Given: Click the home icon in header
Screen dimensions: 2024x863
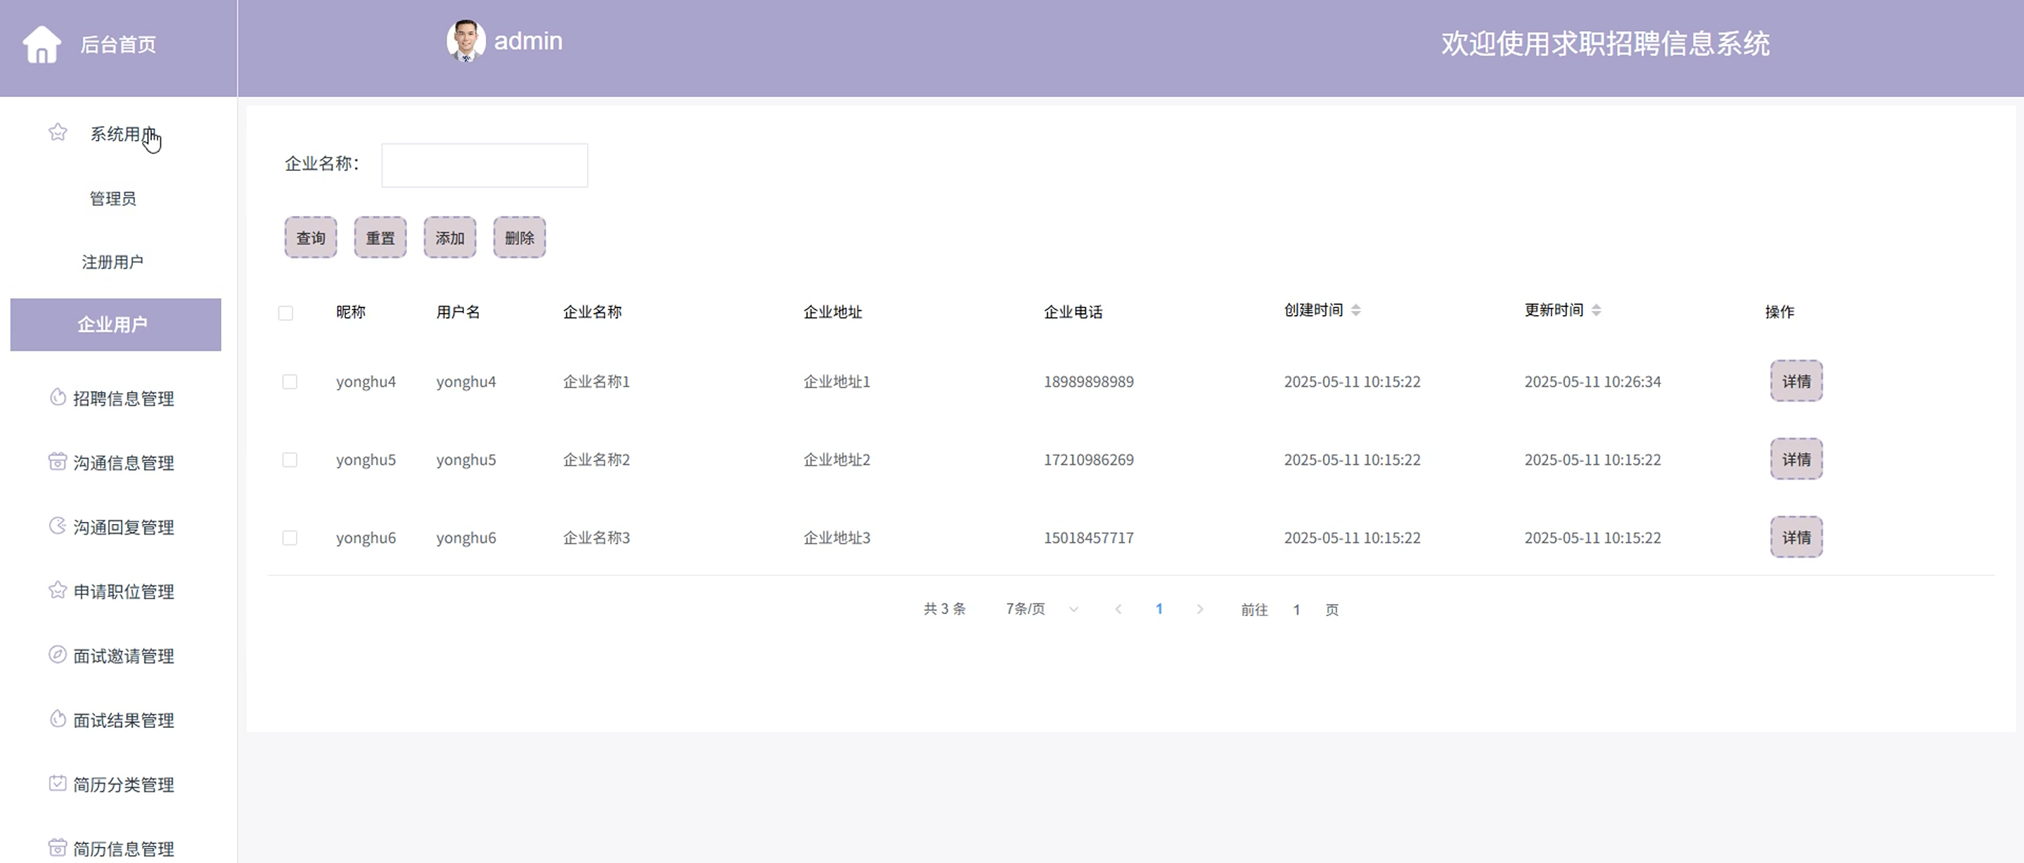Looking at the screenshot, I should 41,44.
